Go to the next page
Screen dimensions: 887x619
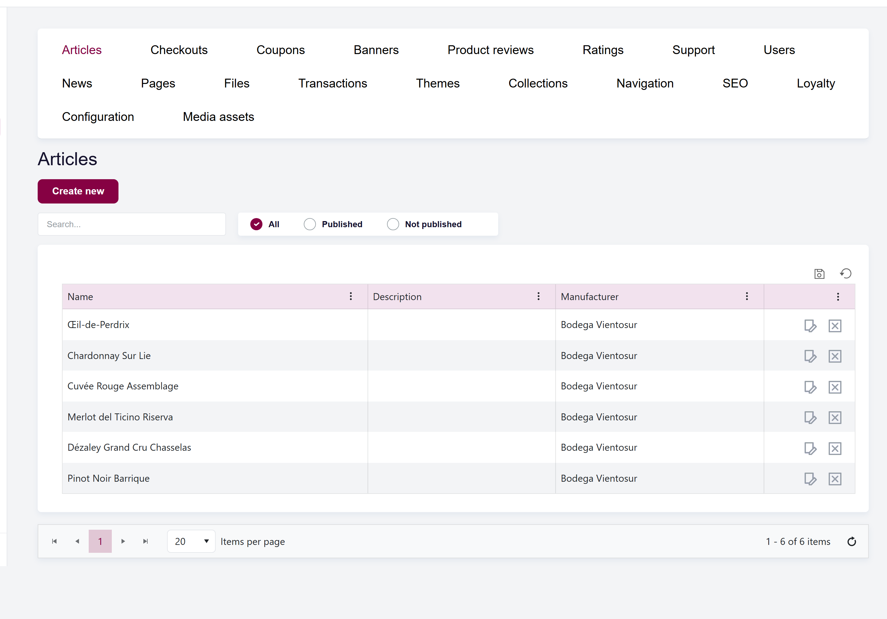pos(123,541)
